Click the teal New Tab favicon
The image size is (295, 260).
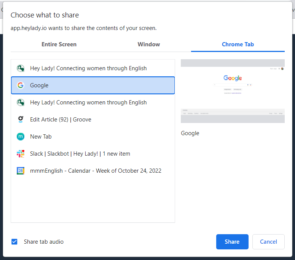tap(21, 137)
